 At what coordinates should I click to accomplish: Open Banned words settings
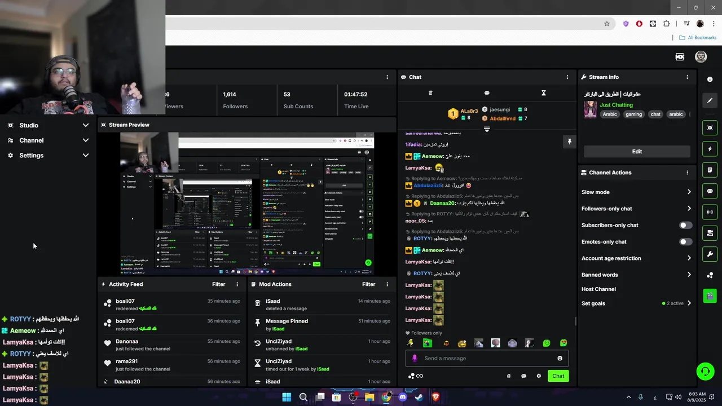pos(636,275)
